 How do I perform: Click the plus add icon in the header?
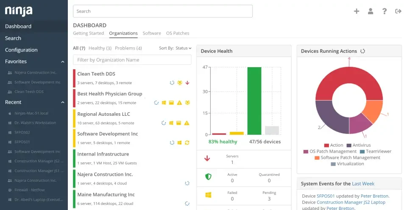tap(357, 11)
